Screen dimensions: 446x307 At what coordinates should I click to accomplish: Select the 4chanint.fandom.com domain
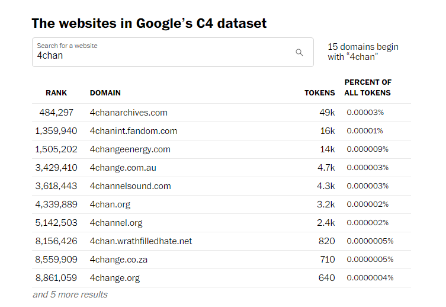pos(133,131)
